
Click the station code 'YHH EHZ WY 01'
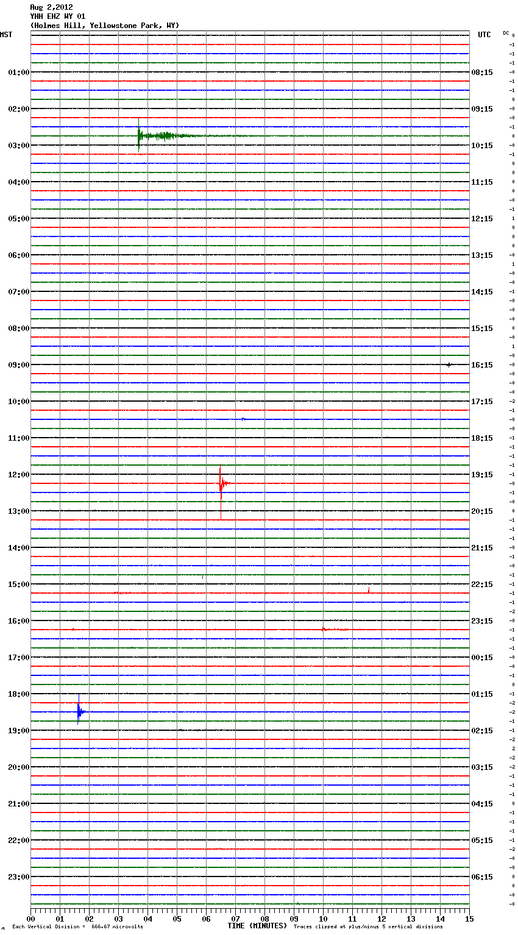58,16
